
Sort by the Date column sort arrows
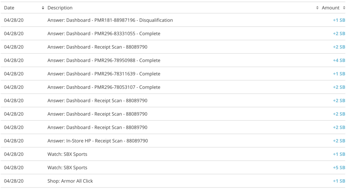43,8
